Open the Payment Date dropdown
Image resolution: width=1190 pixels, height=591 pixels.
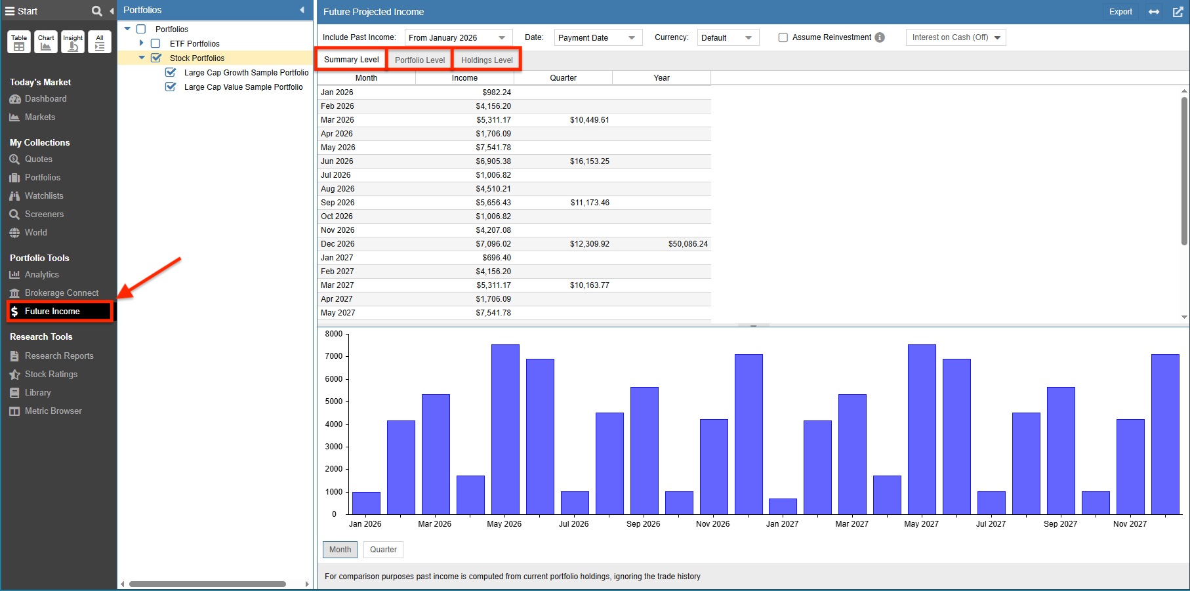(598, 37)
